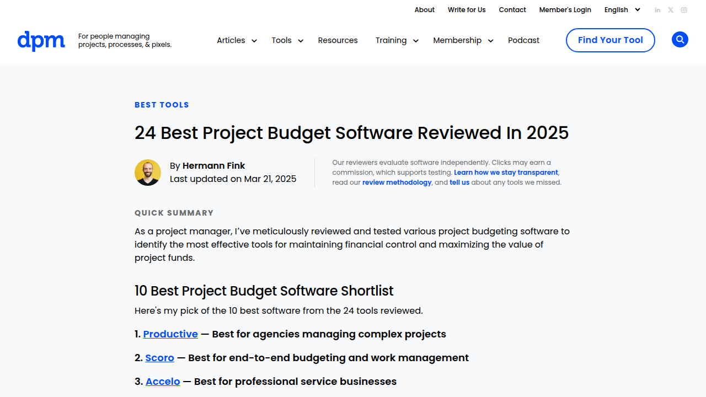Viewport: 706px width, 397px height.
Task: Click 'Last updated on Mar 21, 2025' text
Action: click(233, 179)
